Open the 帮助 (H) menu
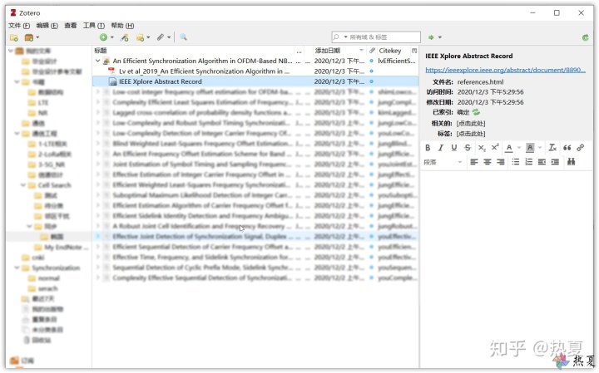Image resolution: width=599 pixels, height=373 pixels. [x=122, y=26]
